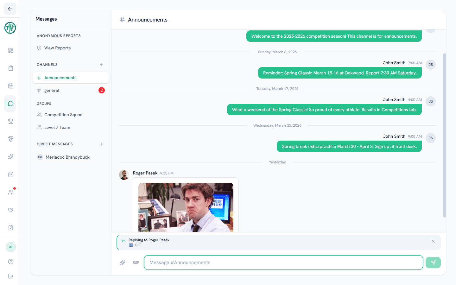This screenshot has height=285, width=456.
Task: Click the chat scrollbar
Action: coord(444,135)
